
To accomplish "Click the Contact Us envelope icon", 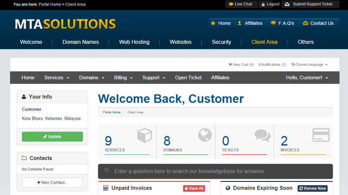I will click(306, 23).
